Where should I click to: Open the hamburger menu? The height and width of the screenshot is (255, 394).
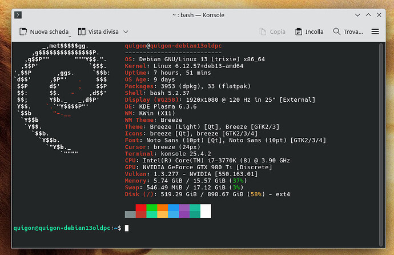(375, 31)
